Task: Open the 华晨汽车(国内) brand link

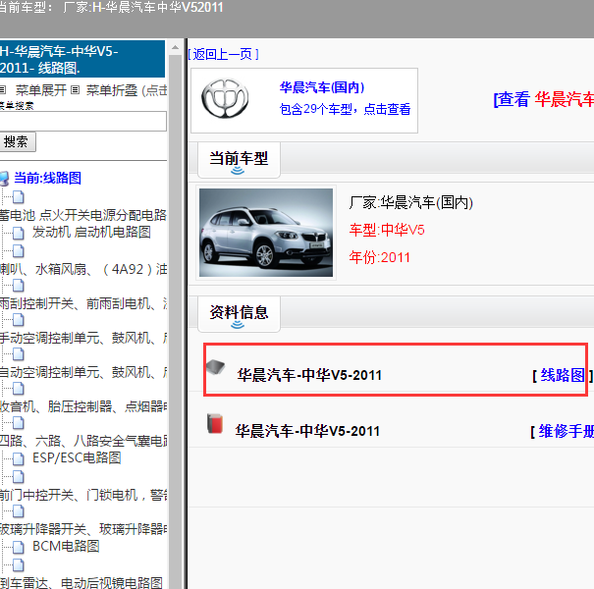Action: point(322,87)
